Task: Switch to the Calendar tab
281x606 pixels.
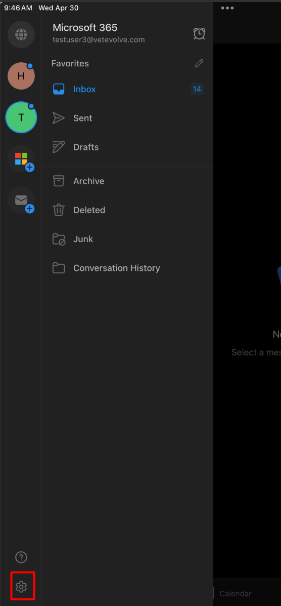Action: coord(236,594)
